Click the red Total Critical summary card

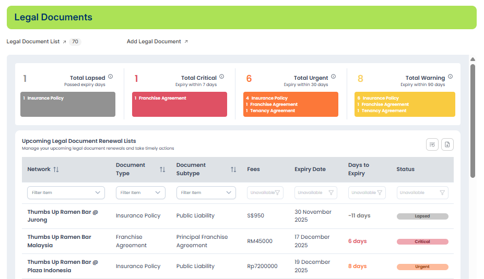pyautogui.click(x=179, y=104)
